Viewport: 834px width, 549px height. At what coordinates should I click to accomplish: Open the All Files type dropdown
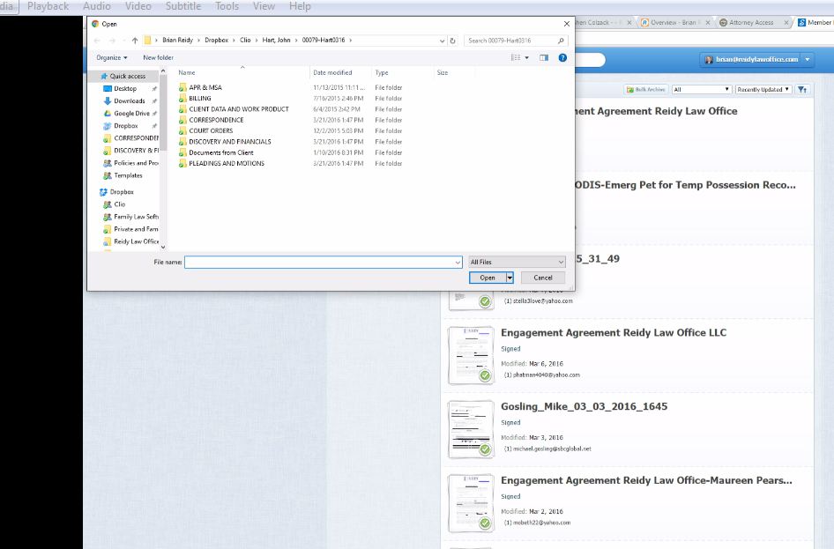coord(517,262)
